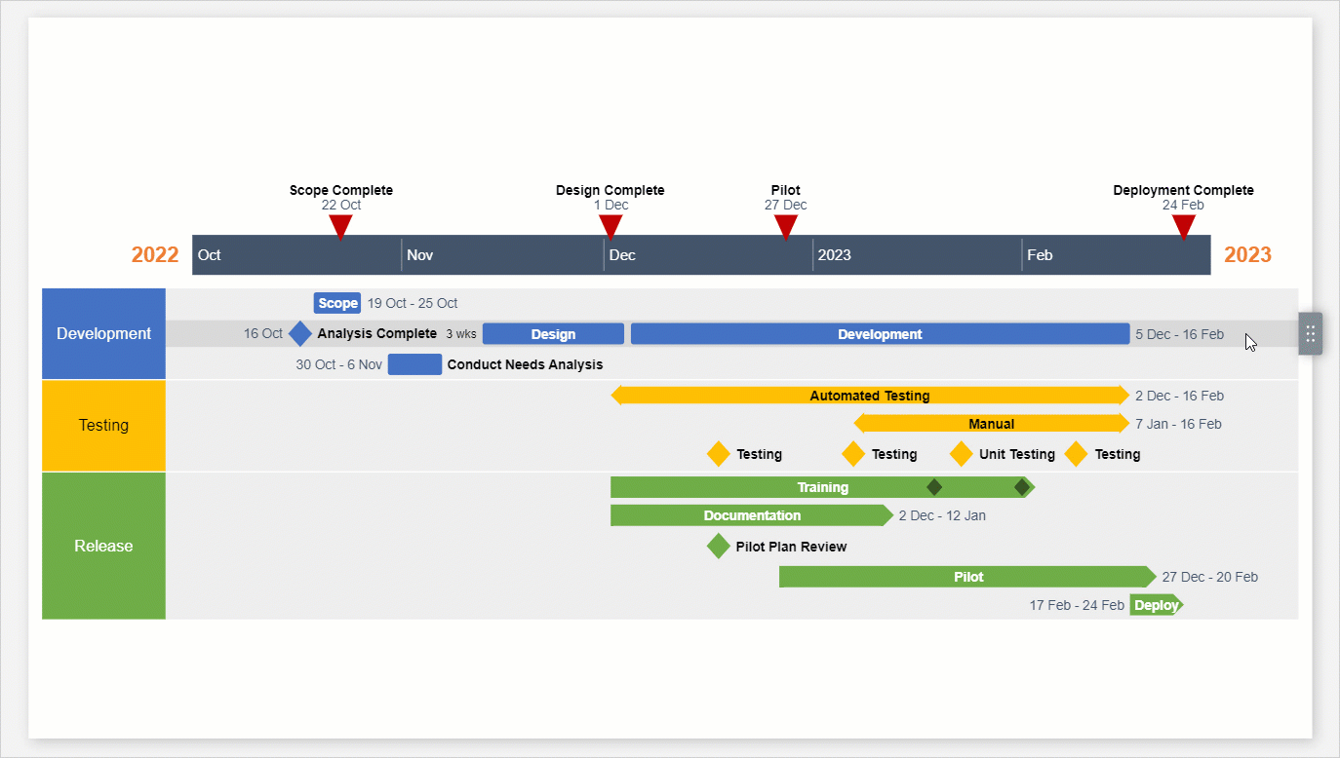
Task: Click the Pilot red triangle on the timeline
Action: click(785, 227)
